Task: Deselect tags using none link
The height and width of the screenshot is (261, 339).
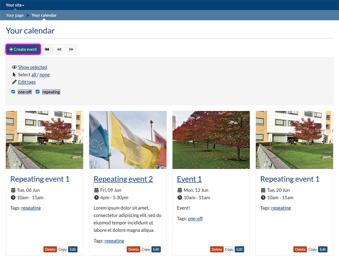Action: pyautogui.click(x=44, y=75)
